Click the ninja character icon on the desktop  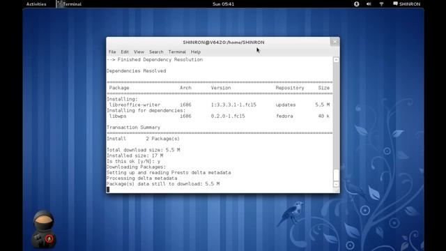point(44,229)
